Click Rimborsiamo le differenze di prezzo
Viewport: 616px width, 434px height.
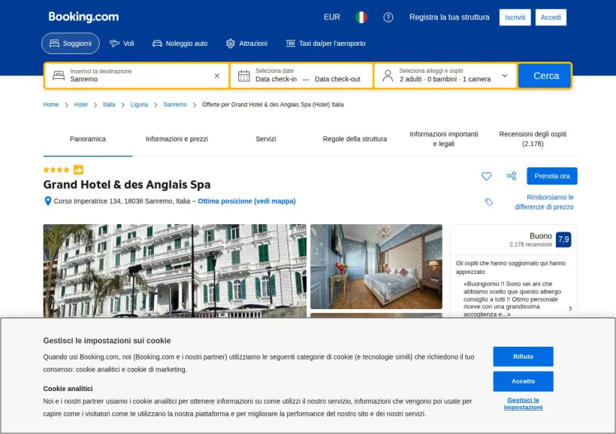tap(544, 202)
